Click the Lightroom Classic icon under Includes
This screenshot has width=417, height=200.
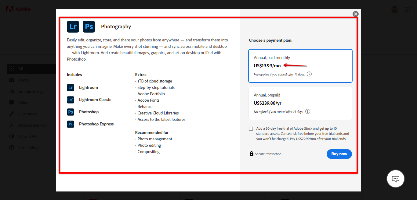pos(71,100)
